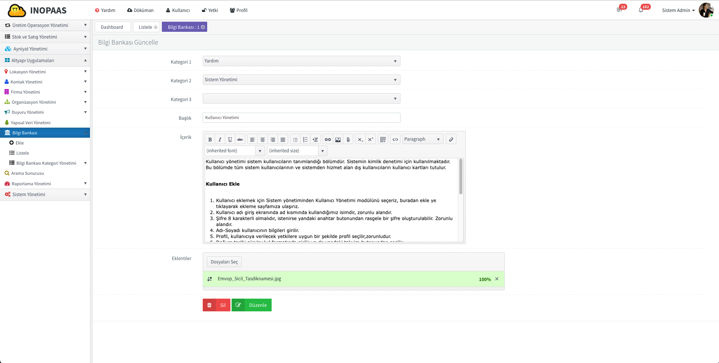Expand Stok ve Satış Yönetimi section

click(45, 37)
